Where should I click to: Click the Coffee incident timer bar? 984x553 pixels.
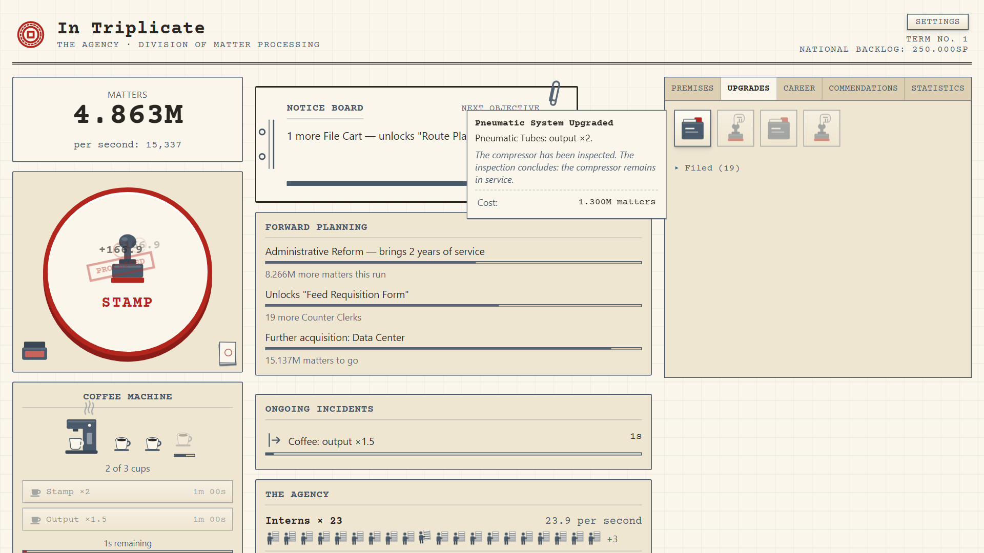[453, 454]
